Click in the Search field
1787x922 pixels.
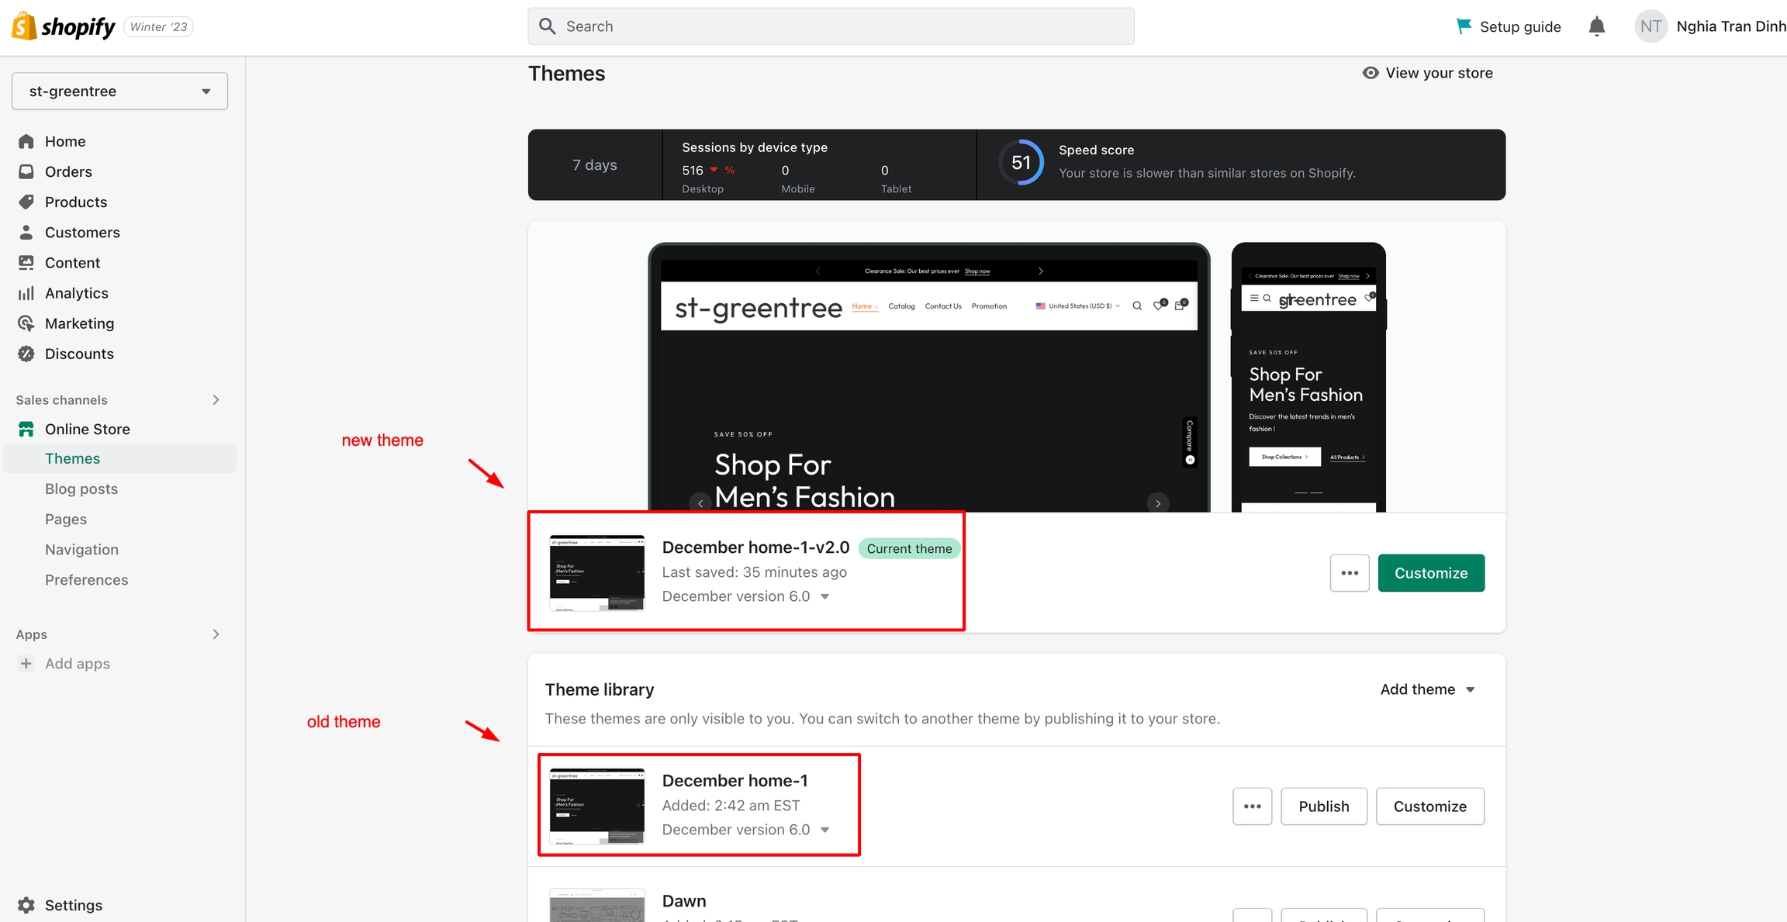click(x=830, y=26)
